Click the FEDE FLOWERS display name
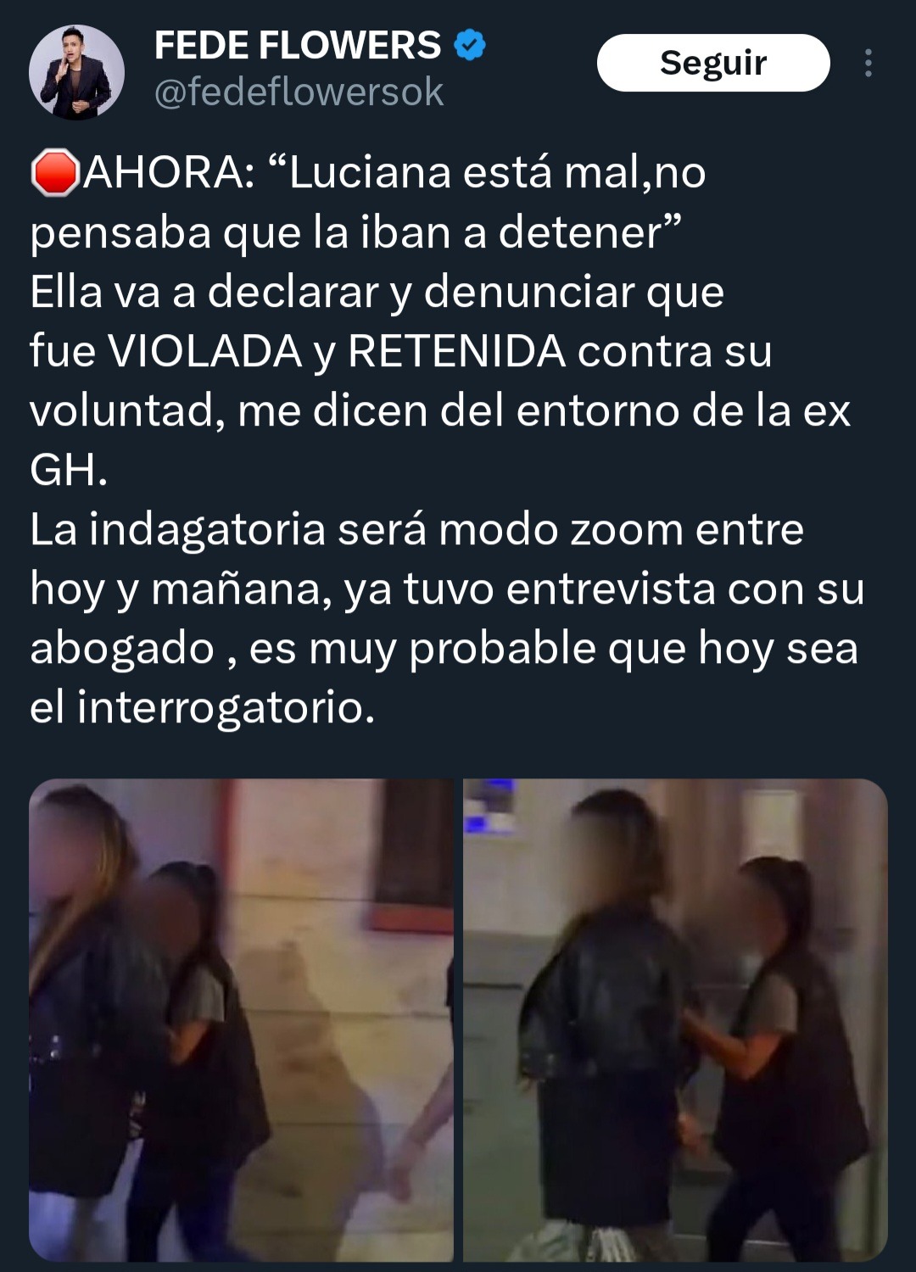Screen dimensions: 916x1272 click(x=298, y=45)
